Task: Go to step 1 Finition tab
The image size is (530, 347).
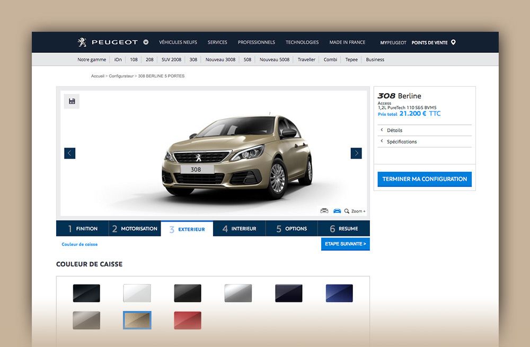Action: [83, 229]
